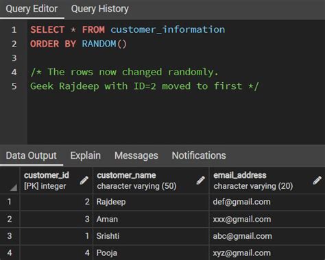Screen dimensions: 325x260
Task: Click the Pooja name cell
Action: click(151, 252)
